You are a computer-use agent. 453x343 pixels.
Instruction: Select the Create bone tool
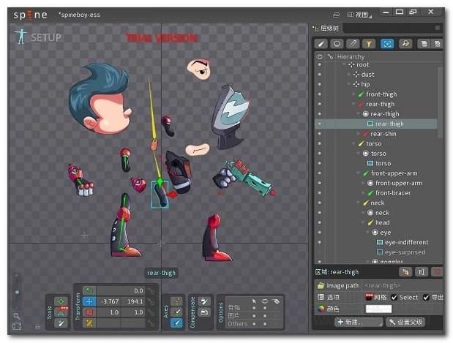pos(61,323)
